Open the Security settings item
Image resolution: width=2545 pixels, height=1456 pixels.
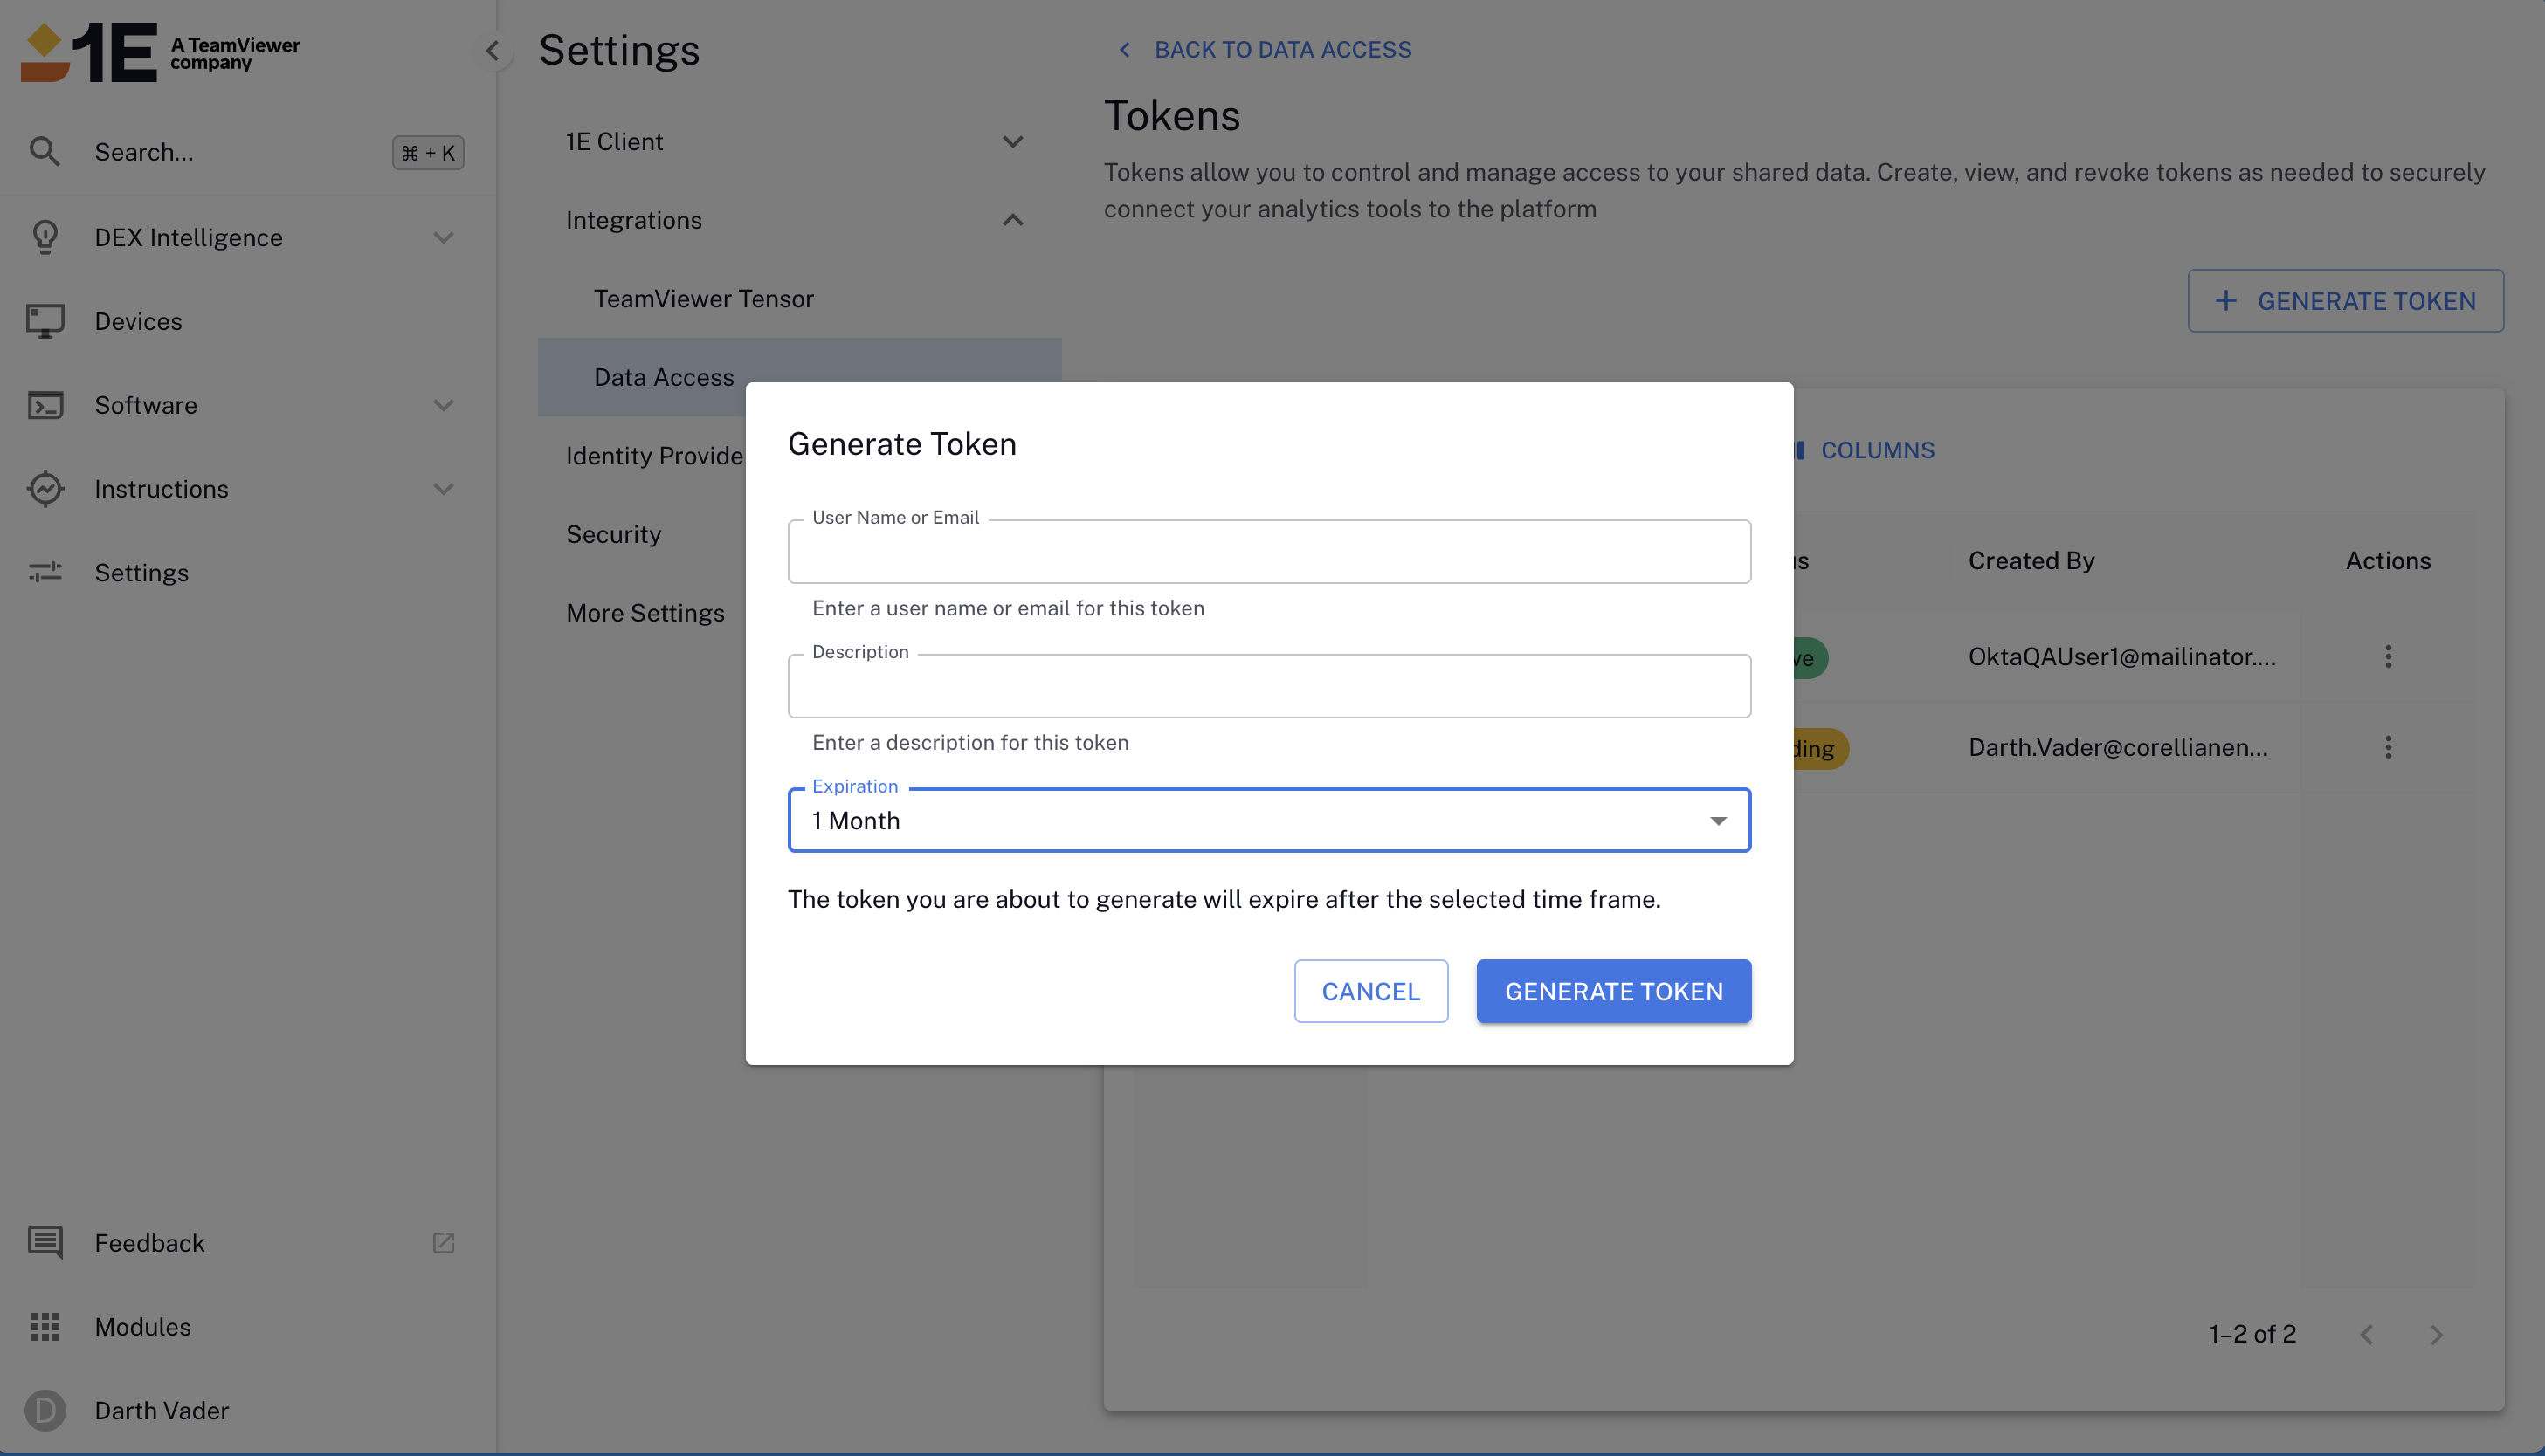click(613, 534)
